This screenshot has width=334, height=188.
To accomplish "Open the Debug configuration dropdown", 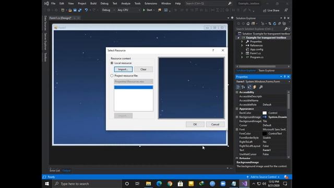I will click(108, 10).
